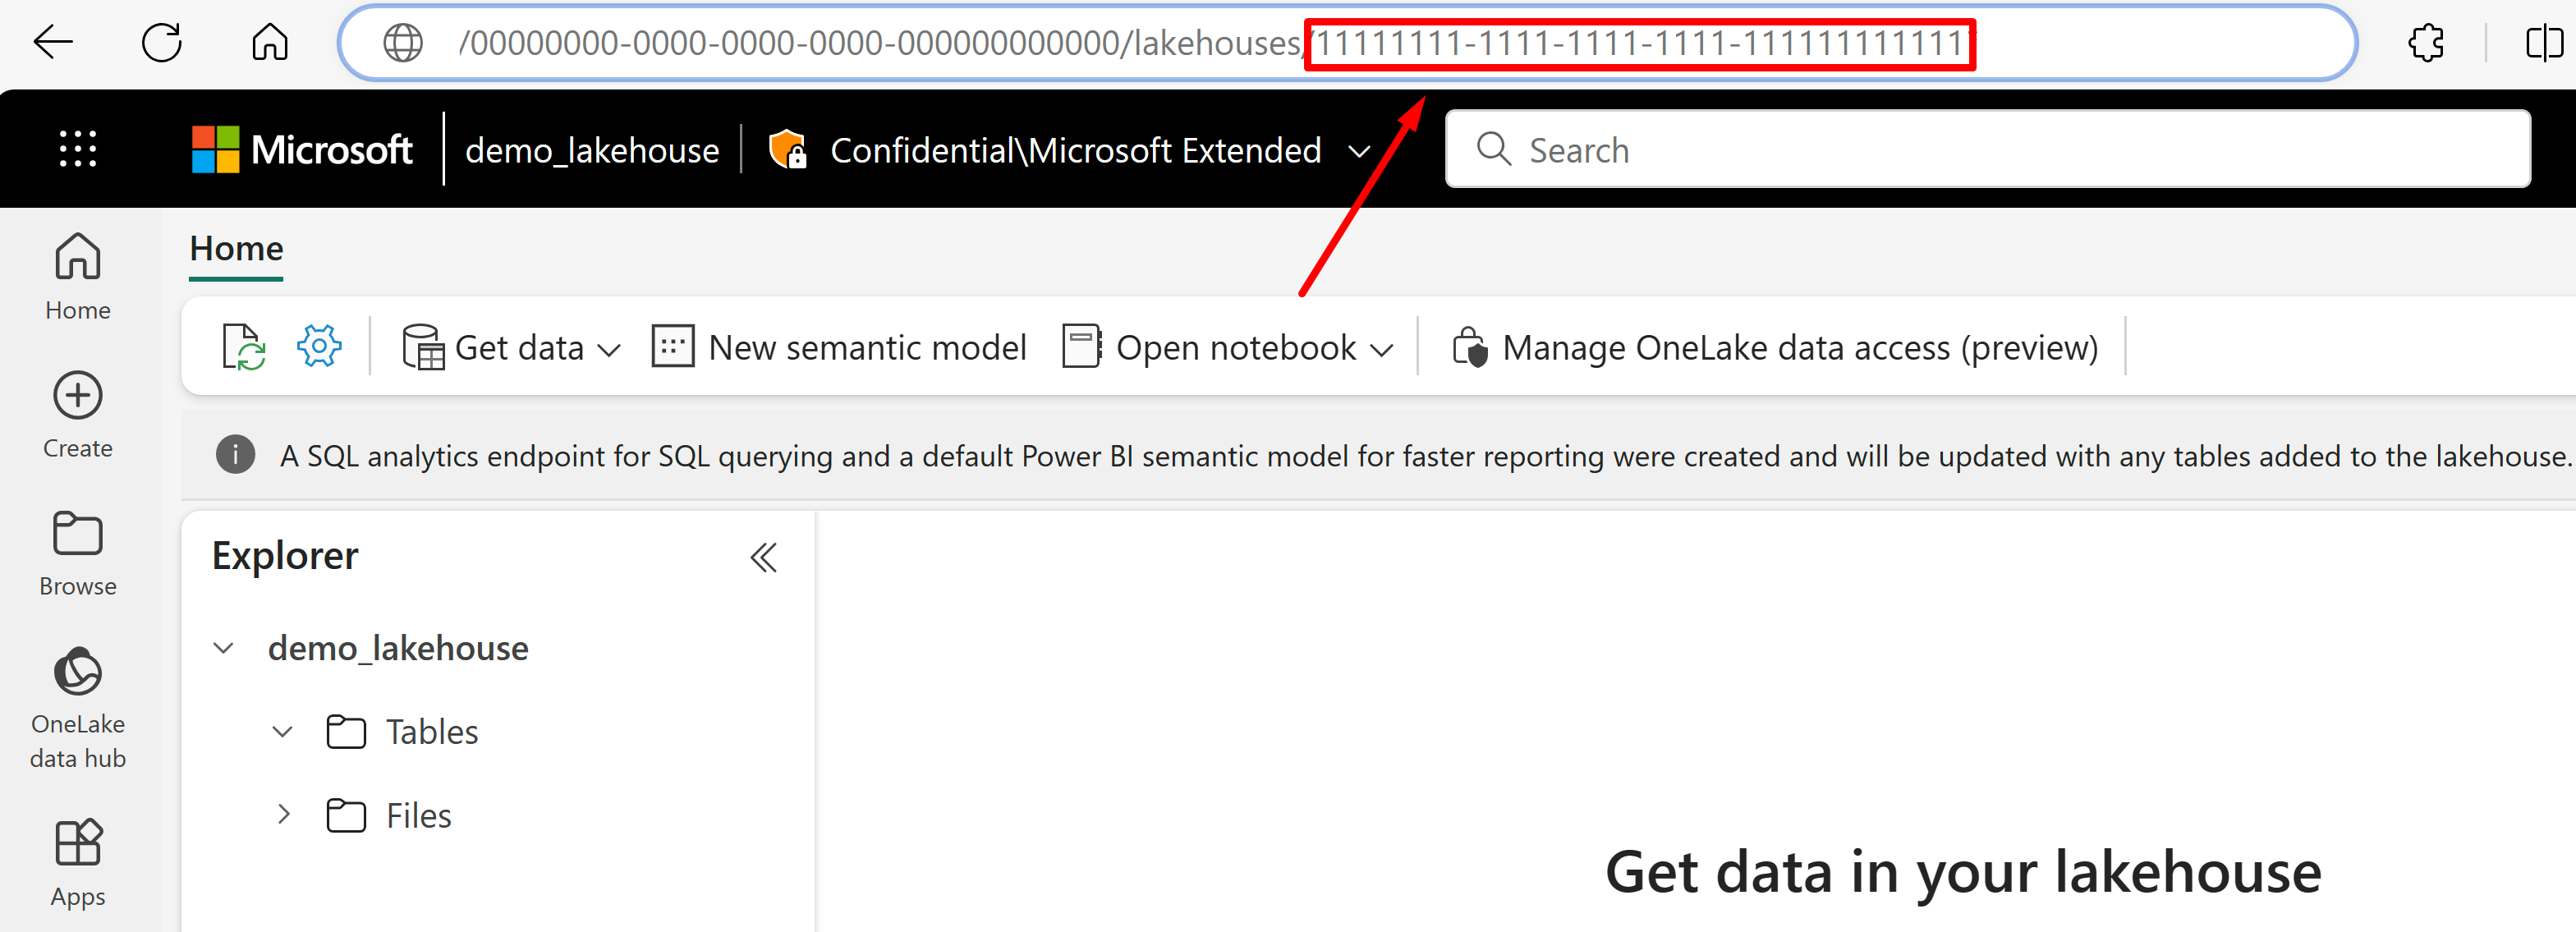Reload the page with browser refresh
This screenshot has height=932, width=2576.
[162, 43]
